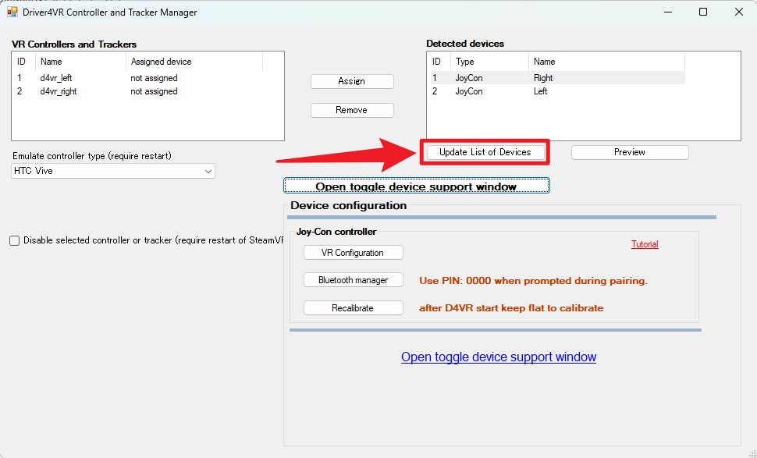Image resolution: width=757 pixels, height=458 pixels.
Task: Click ID column header in VR Controllers list
Action: 23,62
